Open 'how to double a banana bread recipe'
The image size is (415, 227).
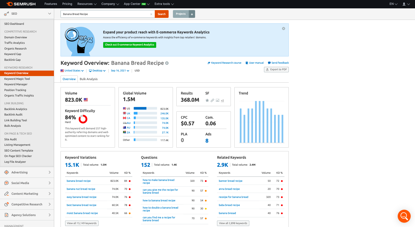click(x=161, y=209)
